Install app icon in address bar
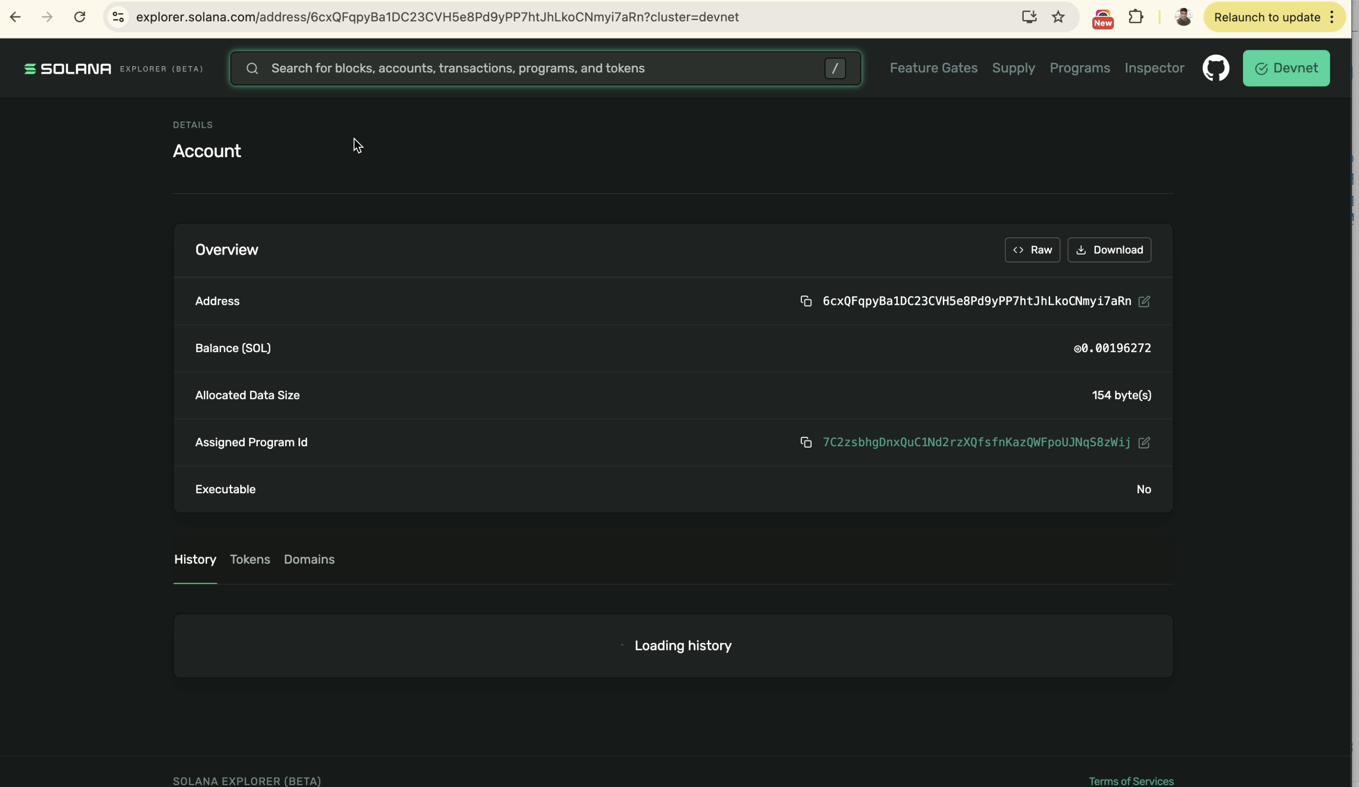The width and height of the screenshot is (1359, 787). click(1029, 17)
